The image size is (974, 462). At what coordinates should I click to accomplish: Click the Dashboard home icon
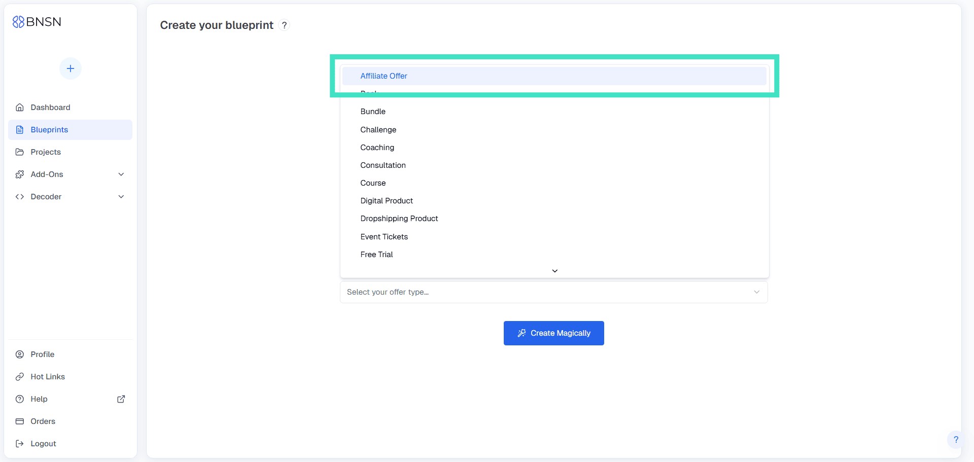tap(20, 108)
